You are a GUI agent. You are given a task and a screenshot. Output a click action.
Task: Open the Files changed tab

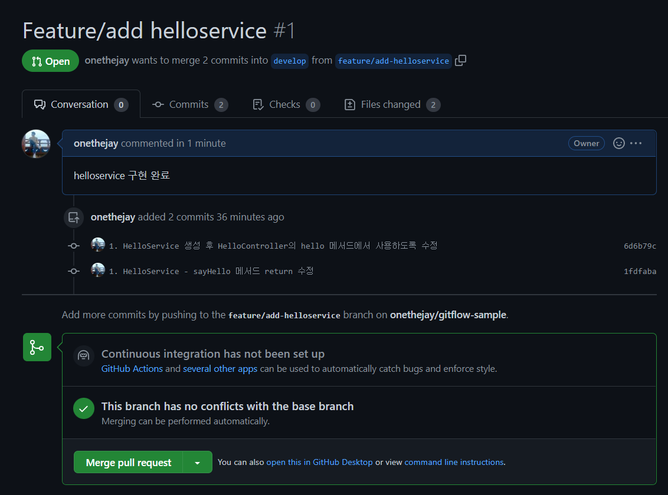392,105
